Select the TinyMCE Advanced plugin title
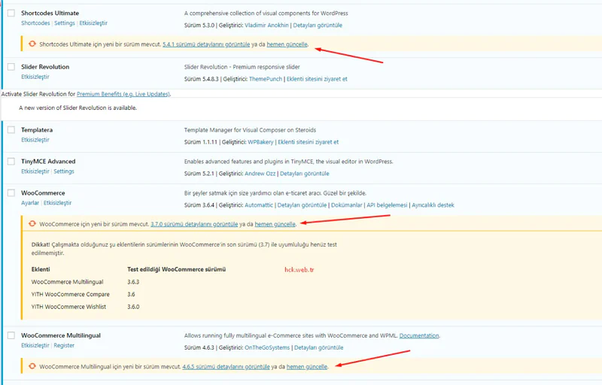Image resolution: width=602 pixels, height=385 pixels. pyautogui.click(x=48, y=161)
